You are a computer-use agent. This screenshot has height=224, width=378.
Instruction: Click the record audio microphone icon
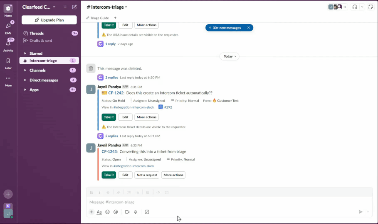136,212
